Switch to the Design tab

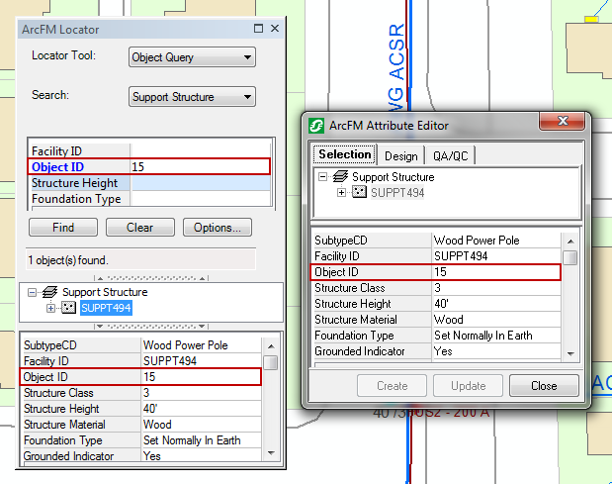(x=400, y=155)
